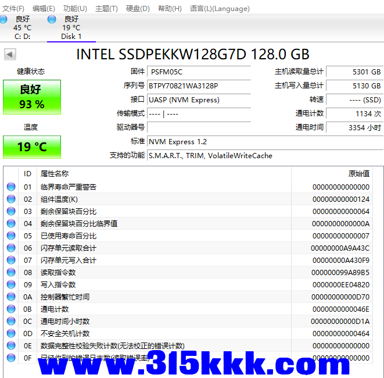Click status orb for attribute 0C

[x=11, y=321]
